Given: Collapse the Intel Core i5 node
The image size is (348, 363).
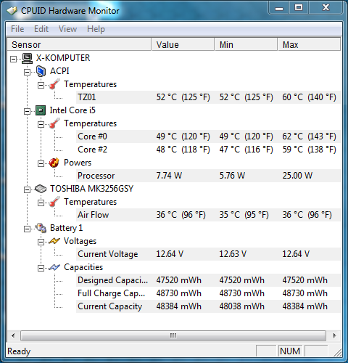Looking at the screenshot, I should 28,111.
